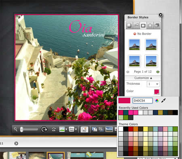Select the star-shaped border styles tab
182x159 pixels.
pos(150,25)
